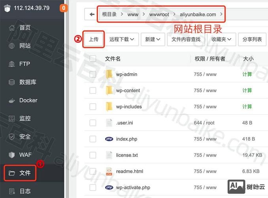The image size is (268, 198).
Task: Click the php icon of index.php
Action: [109, 139]
